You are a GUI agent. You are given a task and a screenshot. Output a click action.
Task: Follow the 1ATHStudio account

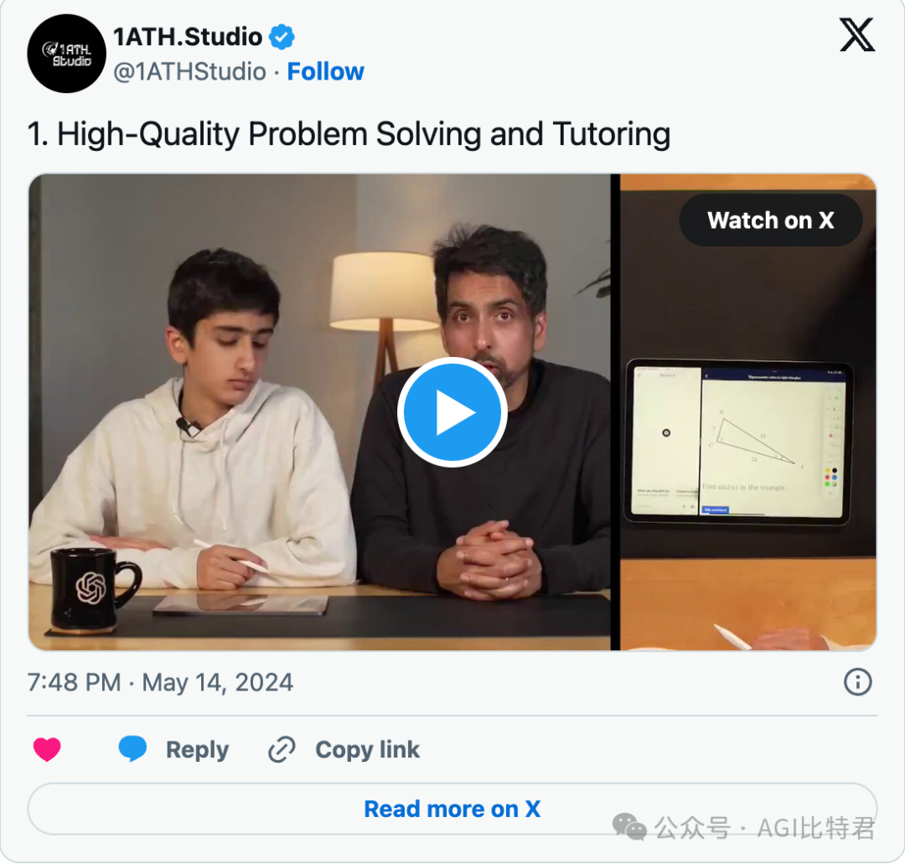(x=325, y=71)
